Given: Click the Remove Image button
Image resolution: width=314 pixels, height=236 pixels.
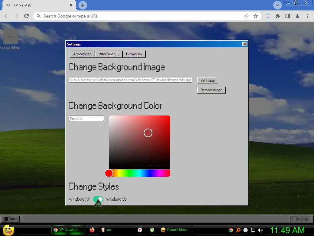Looking at the screenshot, I should tap(211, 90).
